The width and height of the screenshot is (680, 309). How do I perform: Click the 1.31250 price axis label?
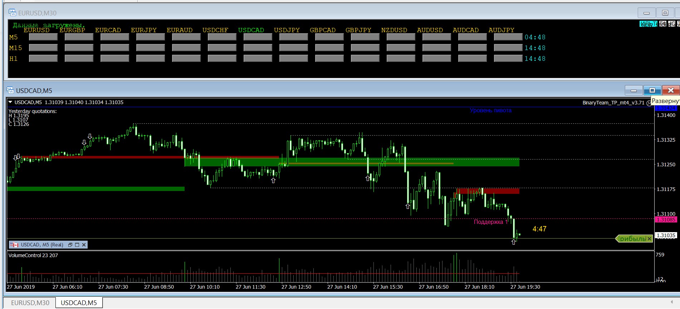(x=666, y=165)
